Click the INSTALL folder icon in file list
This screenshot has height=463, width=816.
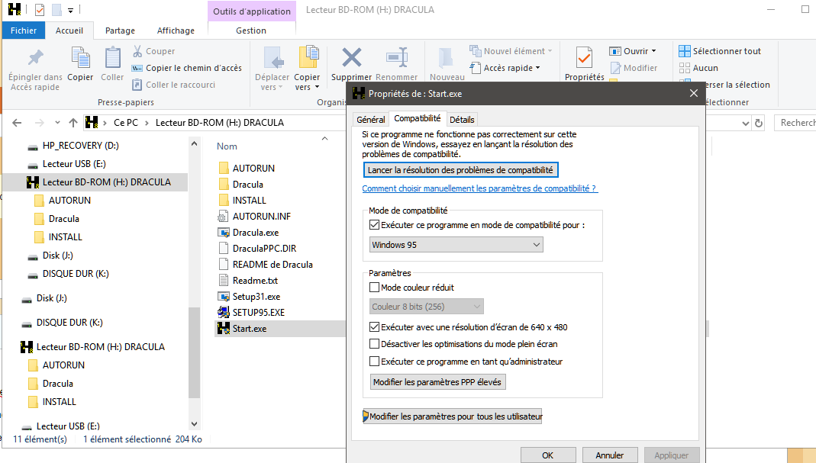[224, 201]
